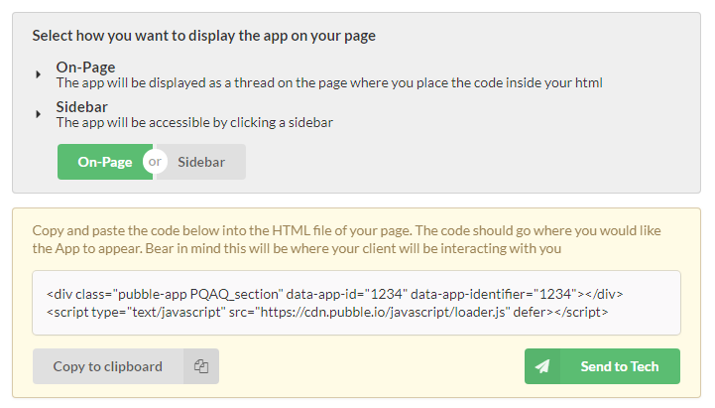Click the On-Page thread description text
Screen dimensions: 715x408
[x=328, y=83]
